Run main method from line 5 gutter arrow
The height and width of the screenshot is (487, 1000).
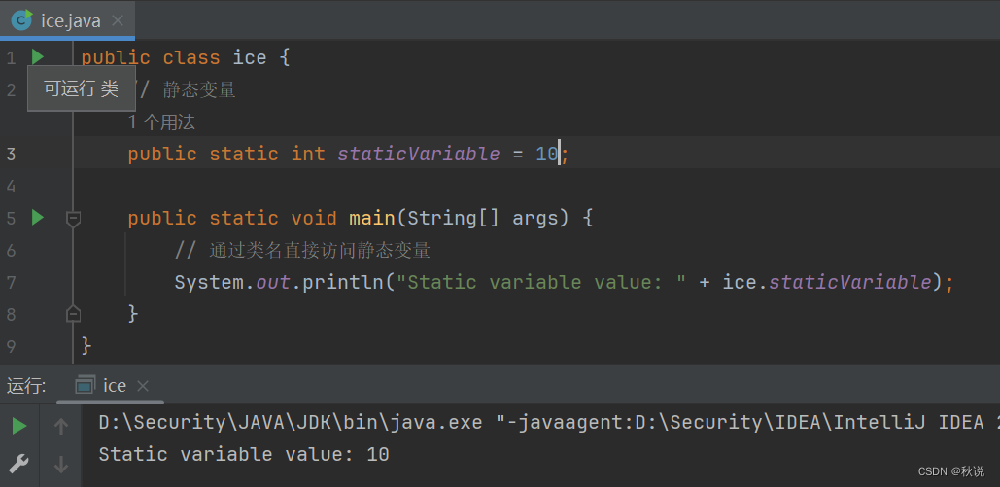click(x=38, y=218)
